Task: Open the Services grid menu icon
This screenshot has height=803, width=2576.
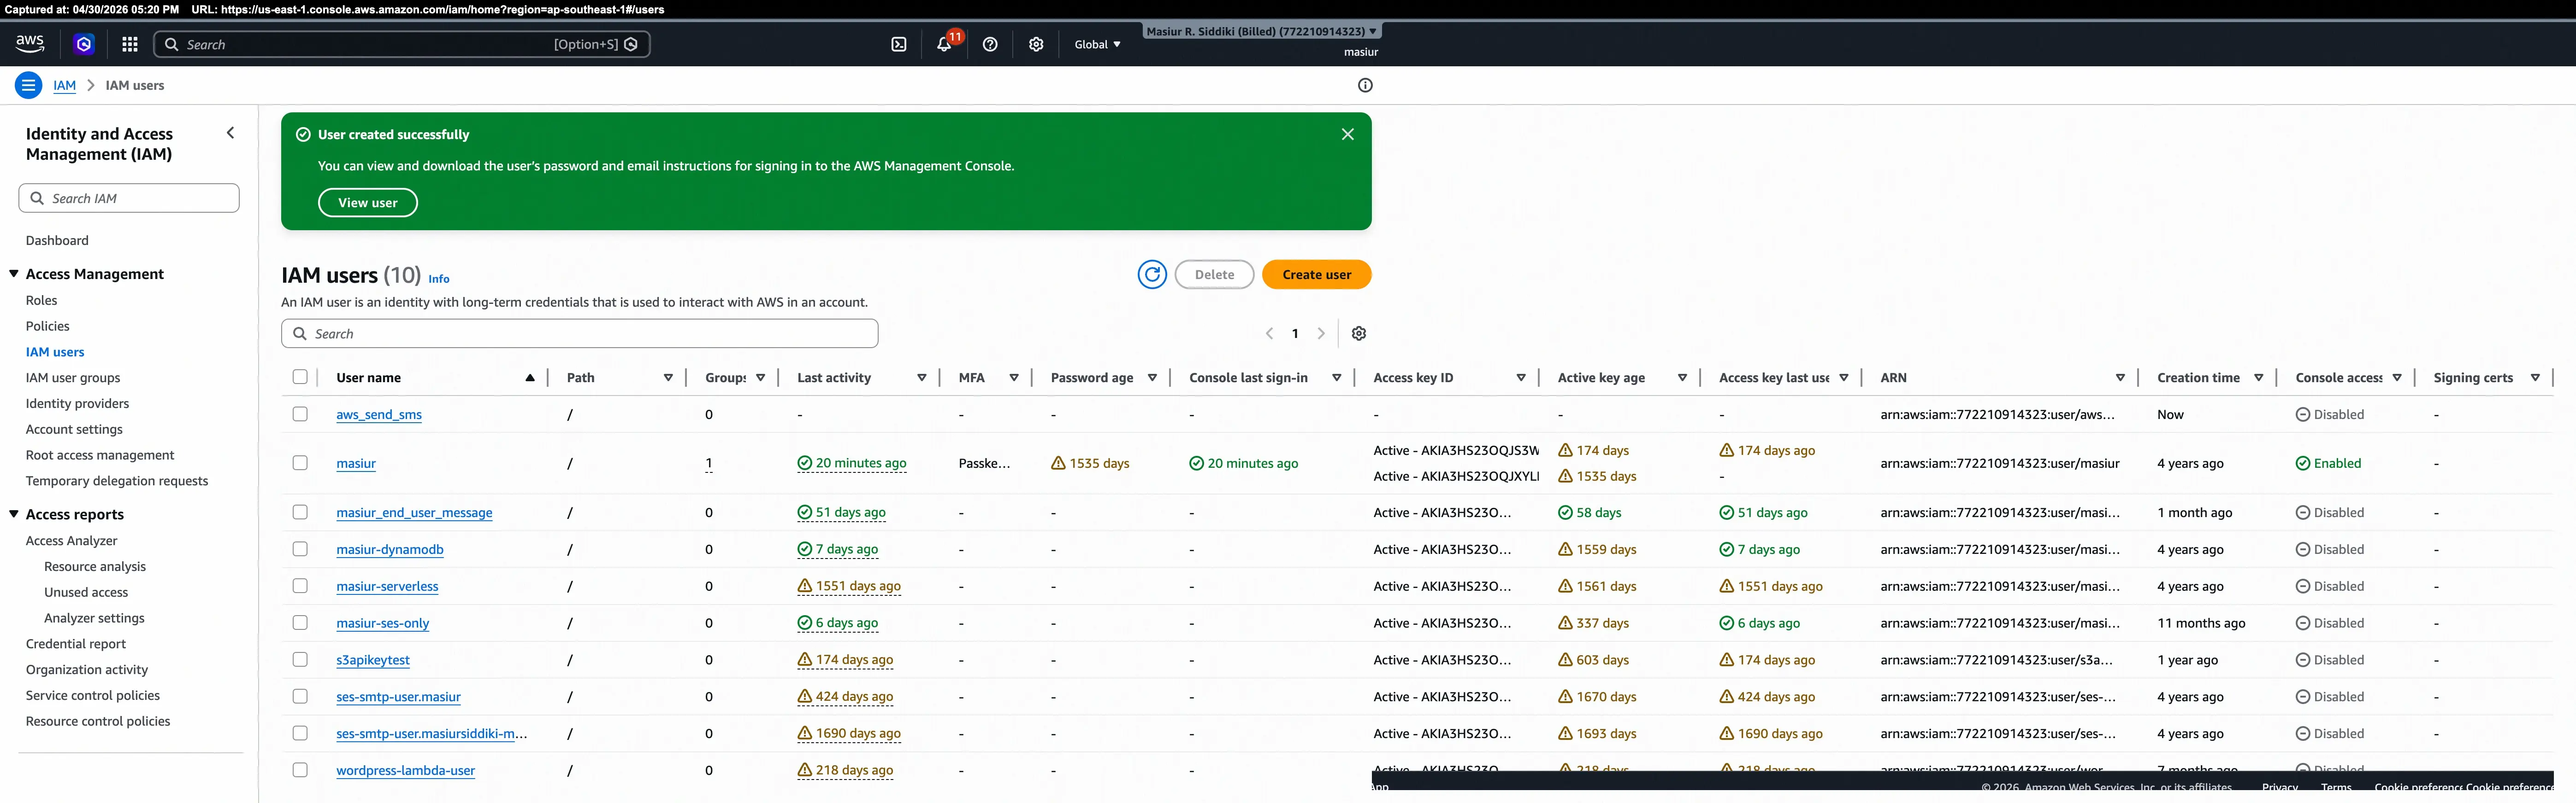Action: pyautogui.click(x=130, y=44)
